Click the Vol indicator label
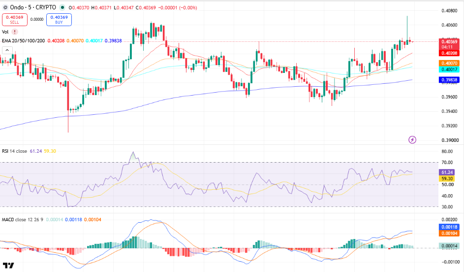The image size is (464, 272). pyautogui.click(x=5, y=32)
